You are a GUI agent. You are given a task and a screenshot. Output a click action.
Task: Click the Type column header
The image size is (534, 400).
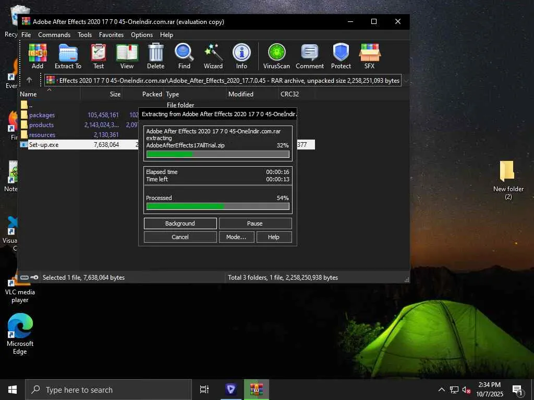[x=196, y=94]
